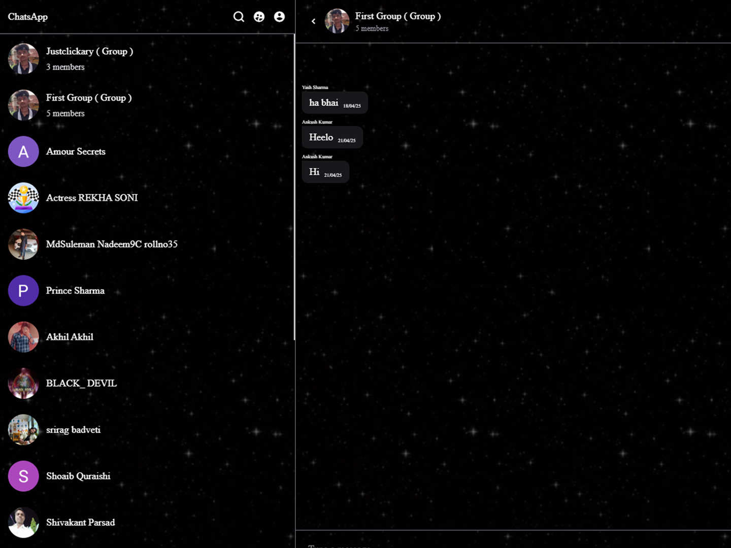Viewport: 731px width, 548px height.
Task: Select the Shivakant Parsad conversation
Action: [x=80, y=522]
